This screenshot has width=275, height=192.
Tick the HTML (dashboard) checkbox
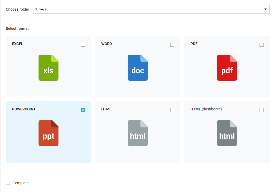tap(261, 110)
